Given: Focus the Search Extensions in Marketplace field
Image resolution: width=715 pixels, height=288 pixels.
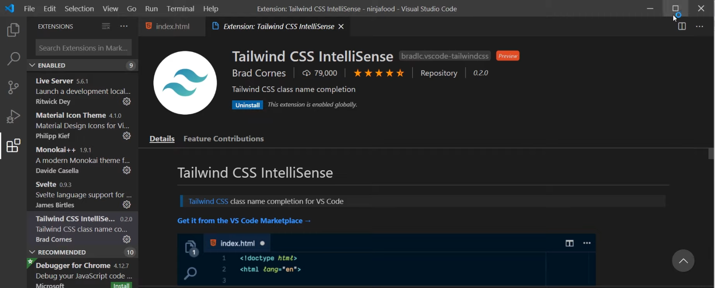Looking at the screenshot, I should [84, 47].
